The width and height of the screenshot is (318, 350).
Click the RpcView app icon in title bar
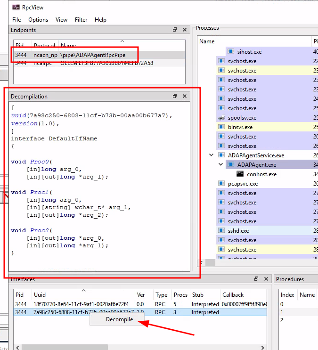tap(16, 7)
